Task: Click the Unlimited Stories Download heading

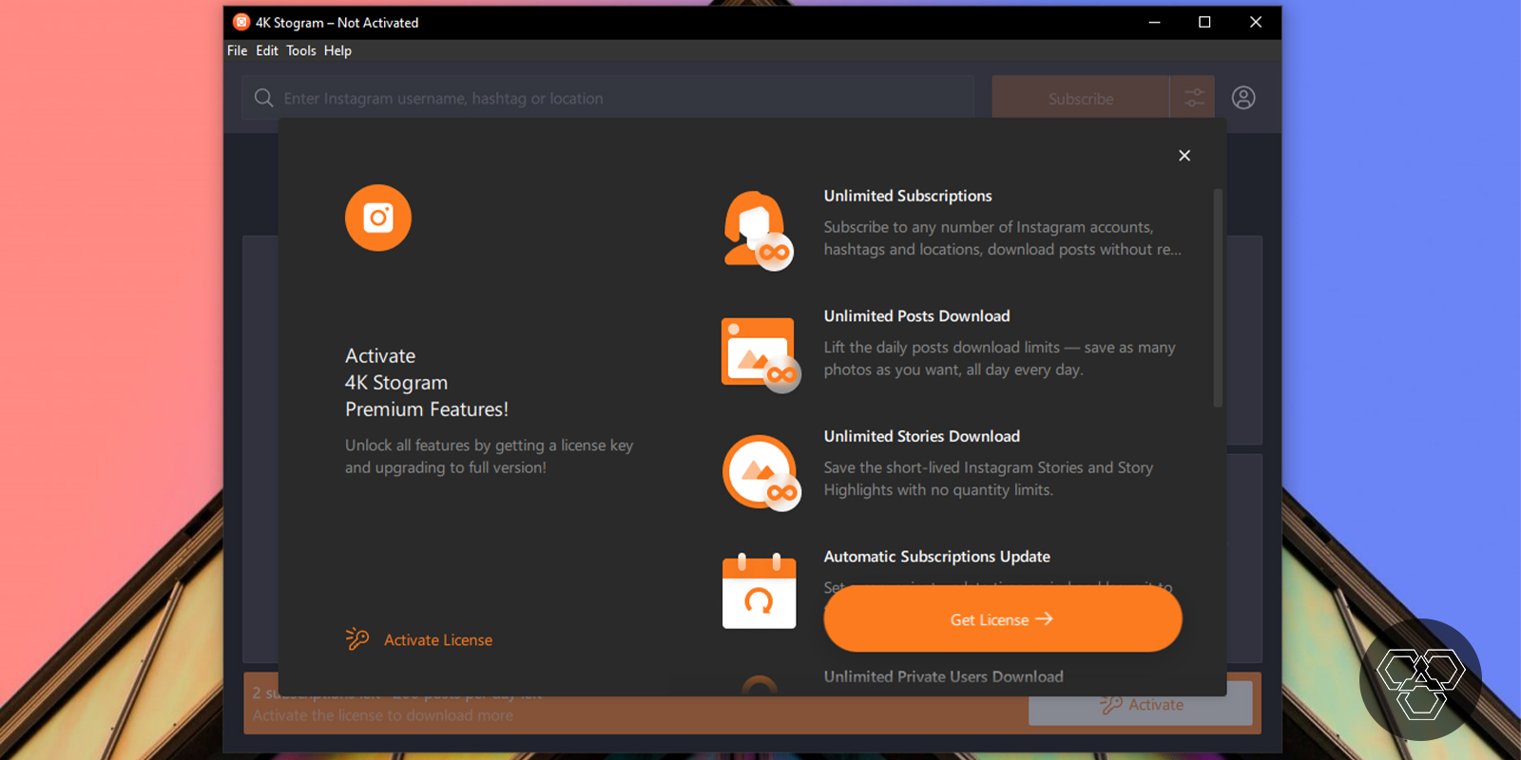Action: click(922, 436)
